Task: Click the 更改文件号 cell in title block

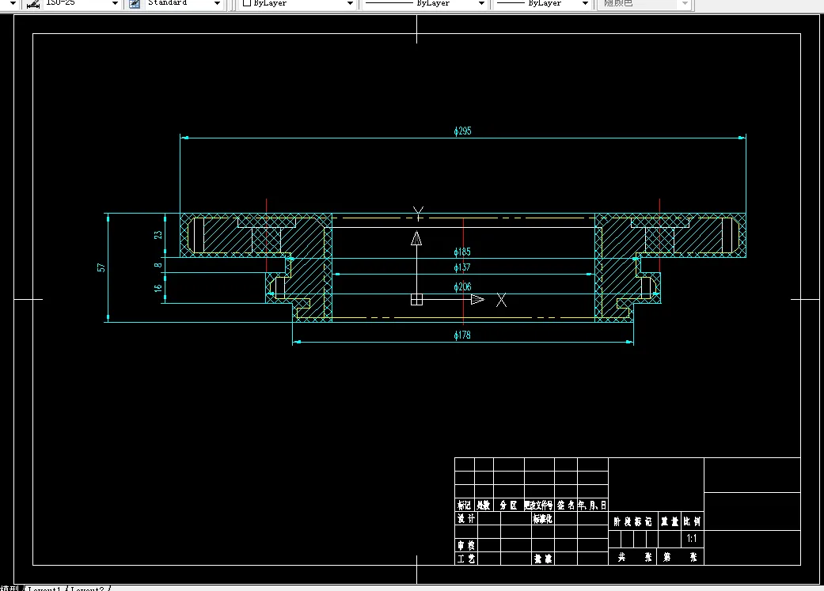Action: pyautogui.click(x=539, y=505)
